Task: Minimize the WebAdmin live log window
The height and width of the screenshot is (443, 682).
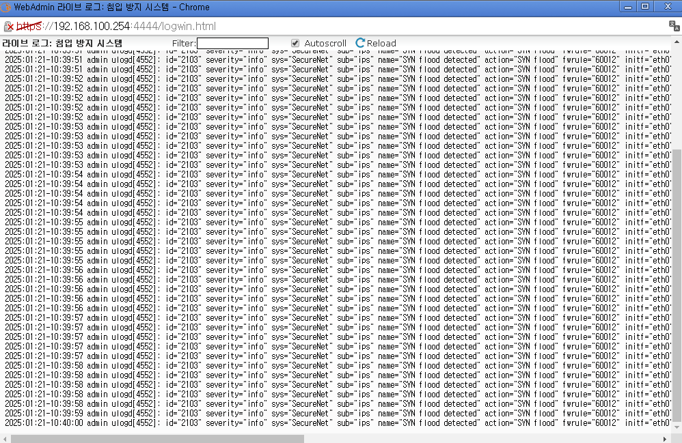Action: click(627, 7)
